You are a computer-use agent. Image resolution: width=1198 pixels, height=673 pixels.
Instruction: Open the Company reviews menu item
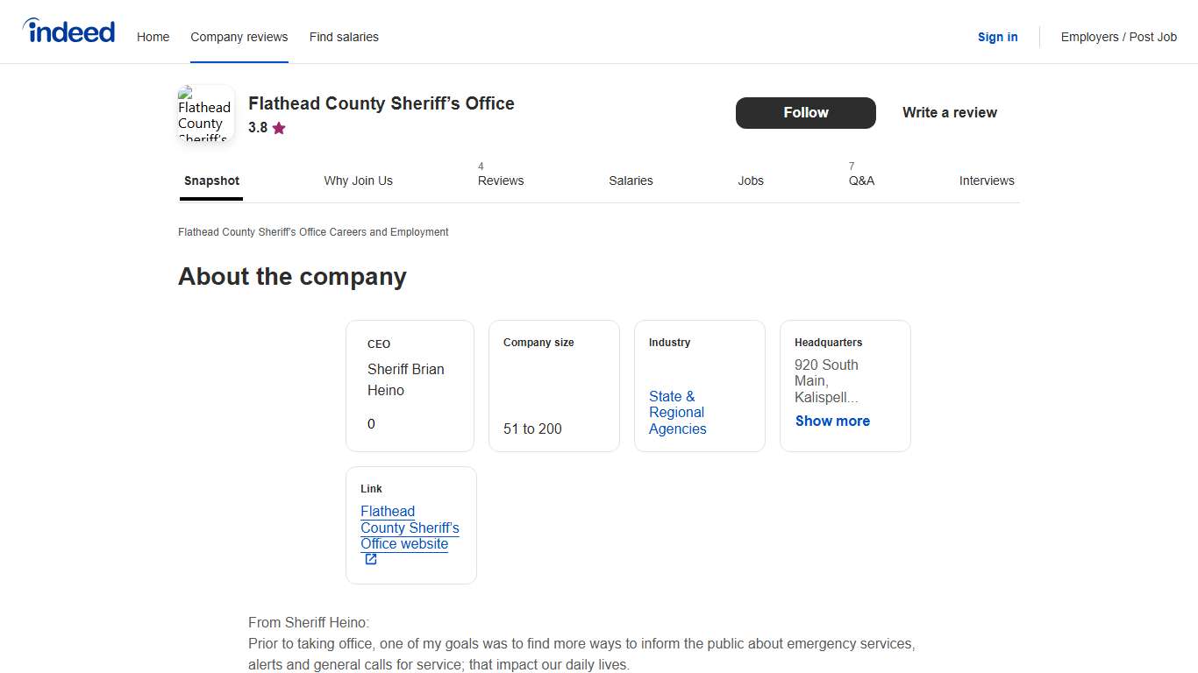239,37
